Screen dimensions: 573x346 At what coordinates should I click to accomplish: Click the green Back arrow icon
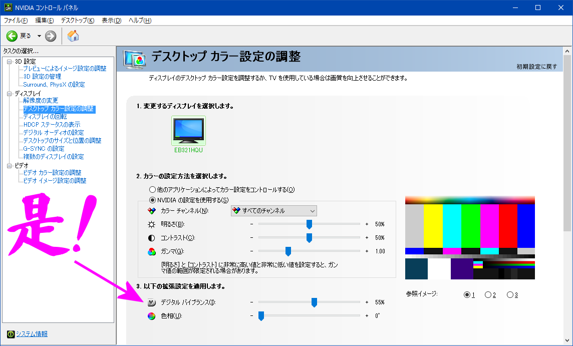(x=12, y=36)
